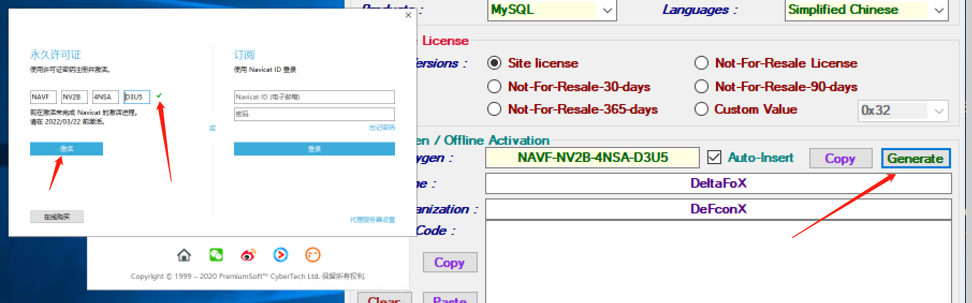The height and width of the screenshot is (303, 972).
Task: Click the blue 登录 login button
Action: click(315, 149)
